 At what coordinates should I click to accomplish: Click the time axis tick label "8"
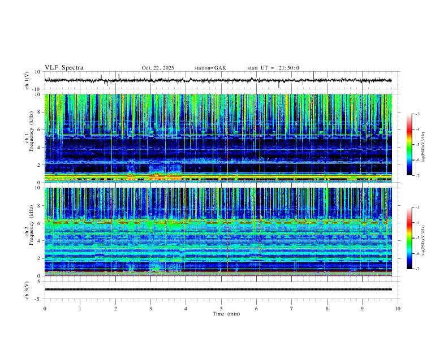coord(327,309)
